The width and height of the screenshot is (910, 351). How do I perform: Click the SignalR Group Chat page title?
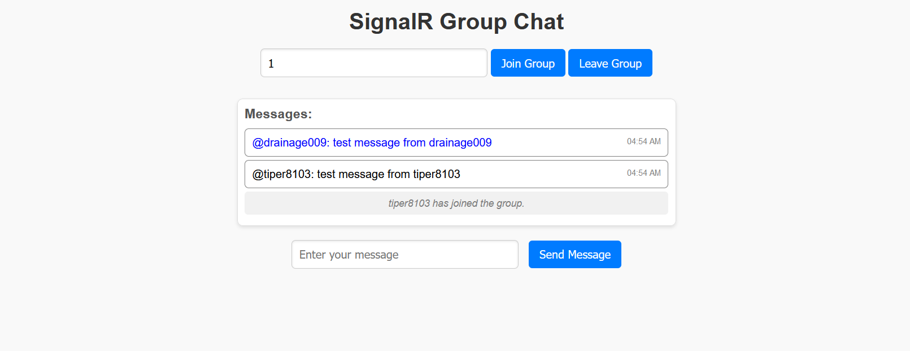click(456, 22)
